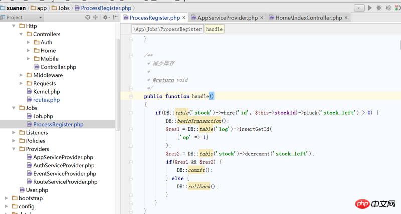Open run configuration dropdown

point(359,8)
